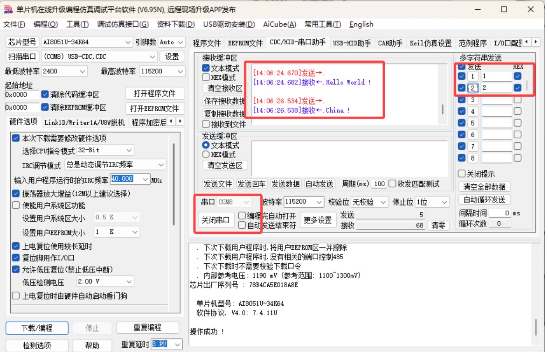Expand the 芯片型号 AI8051U-34K64 dropdown
The image size is (548, 352).
128,42
